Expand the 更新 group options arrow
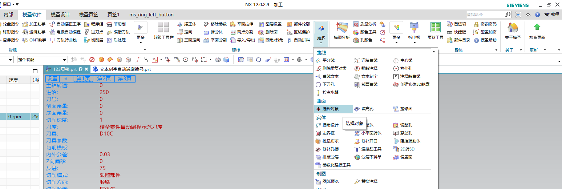This screenshot has height=189, width=562. pyautogui.click(x=546, y=50)
